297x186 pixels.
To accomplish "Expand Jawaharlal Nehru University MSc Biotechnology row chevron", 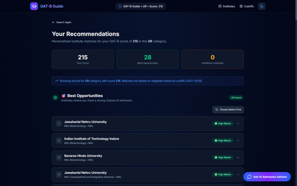I will click(238, 124).
